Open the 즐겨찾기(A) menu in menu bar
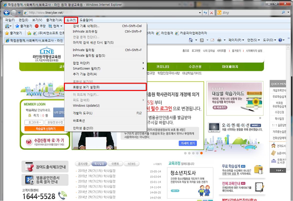Screen dimensions: 293x201 click(54, 20)
